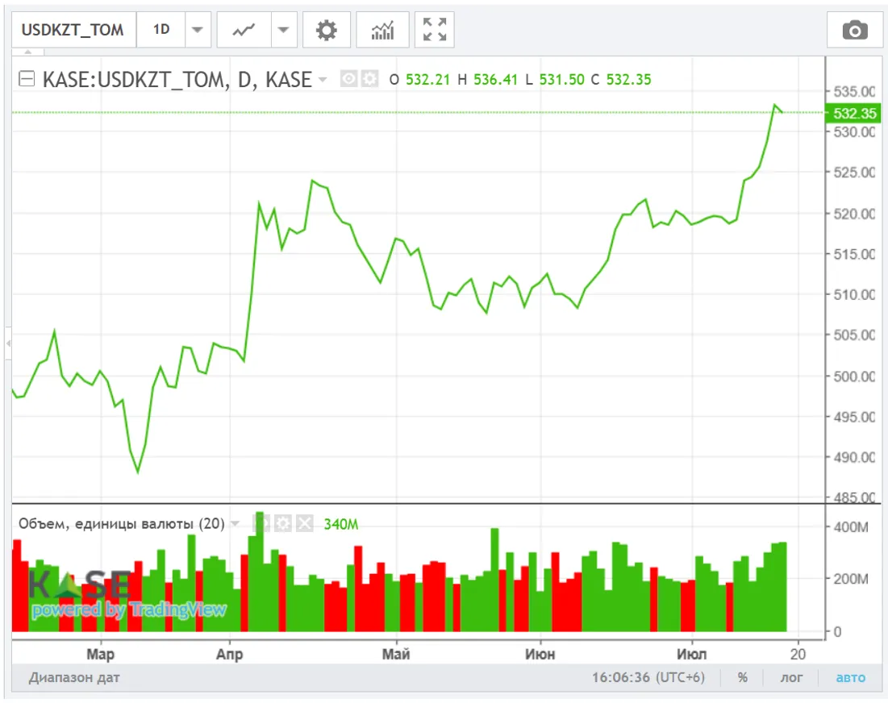Expand the time interval dropdown arrow
Viewport: 888px width, 703px height.
(197, 31)
